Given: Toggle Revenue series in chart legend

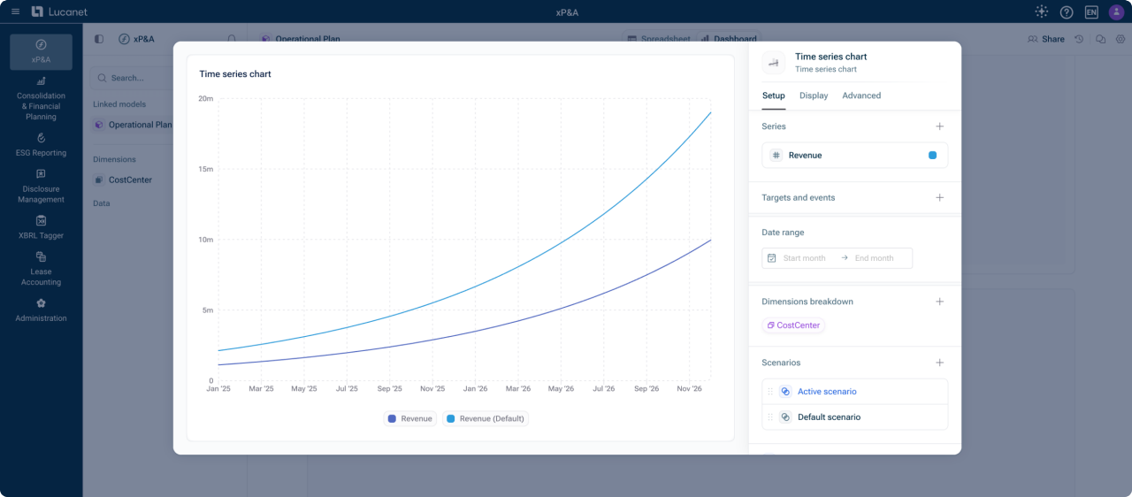Looking at the screenshot, I should click(410, 418).
